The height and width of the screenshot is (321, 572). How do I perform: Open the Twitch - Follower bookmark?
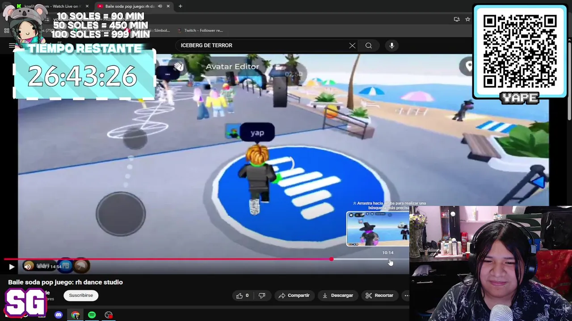point(200,30)
